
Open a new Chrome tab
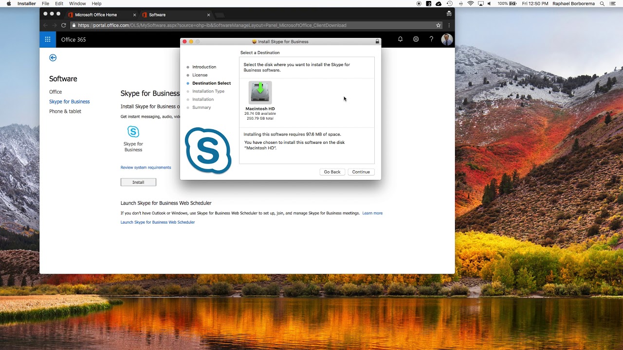coord(220,15)
